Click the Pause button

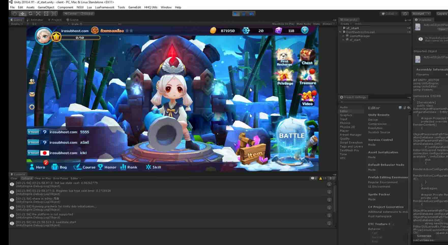click(244, 14)
